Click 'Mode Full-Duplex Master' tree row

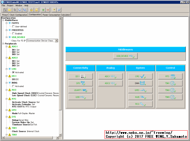click(23, 113)
